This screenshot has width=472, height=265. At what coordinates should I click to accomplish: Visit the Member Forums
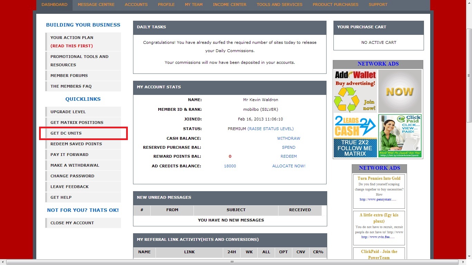(83, 75)
